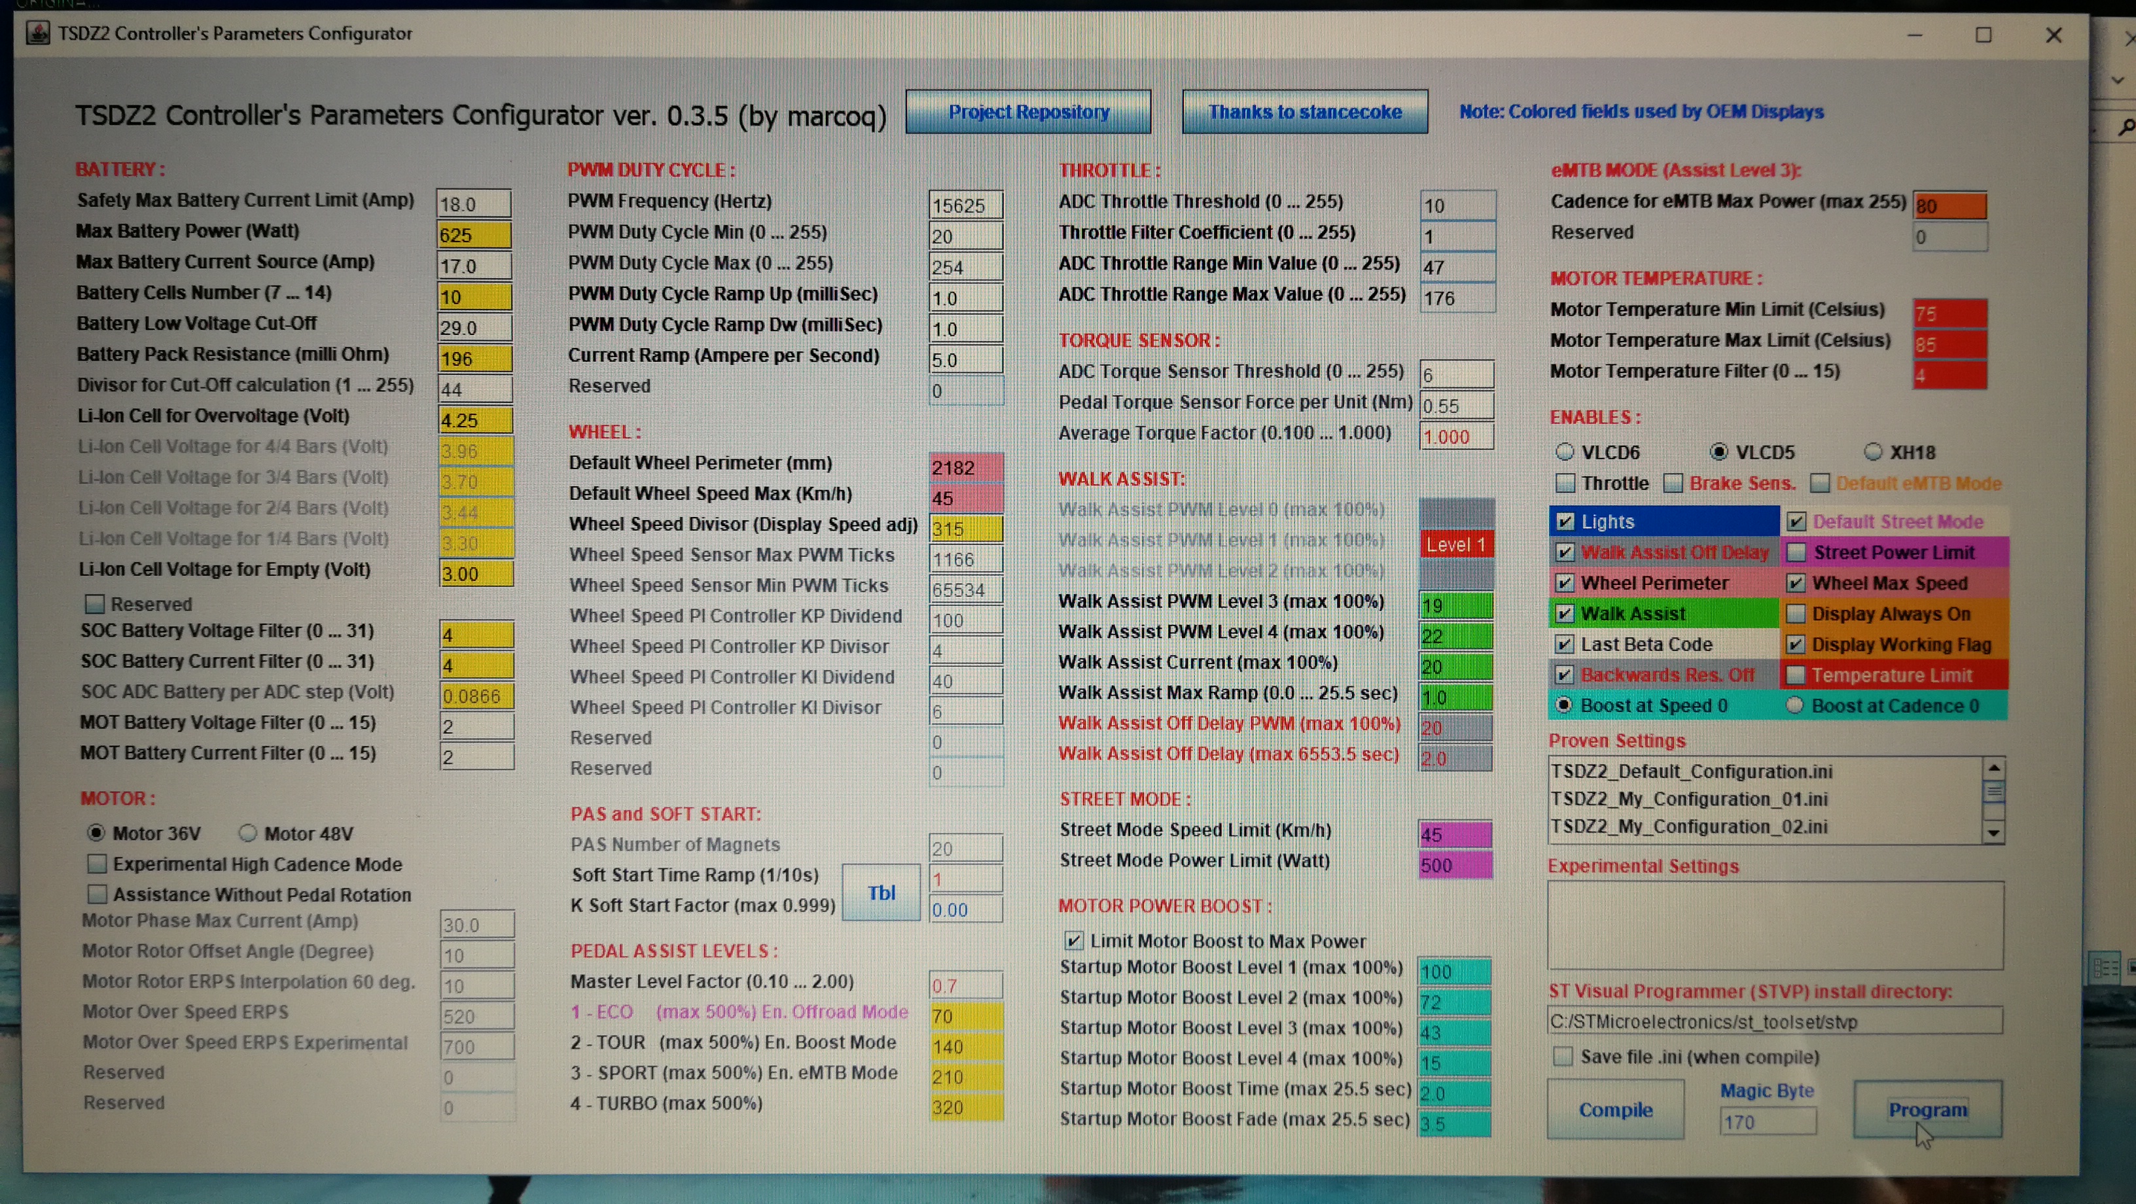Image resolution: width=2136 pixels, height=1204 pixels.
Task: Click Battery Low Voltage Cut-Off field
Action: point(474,328)
